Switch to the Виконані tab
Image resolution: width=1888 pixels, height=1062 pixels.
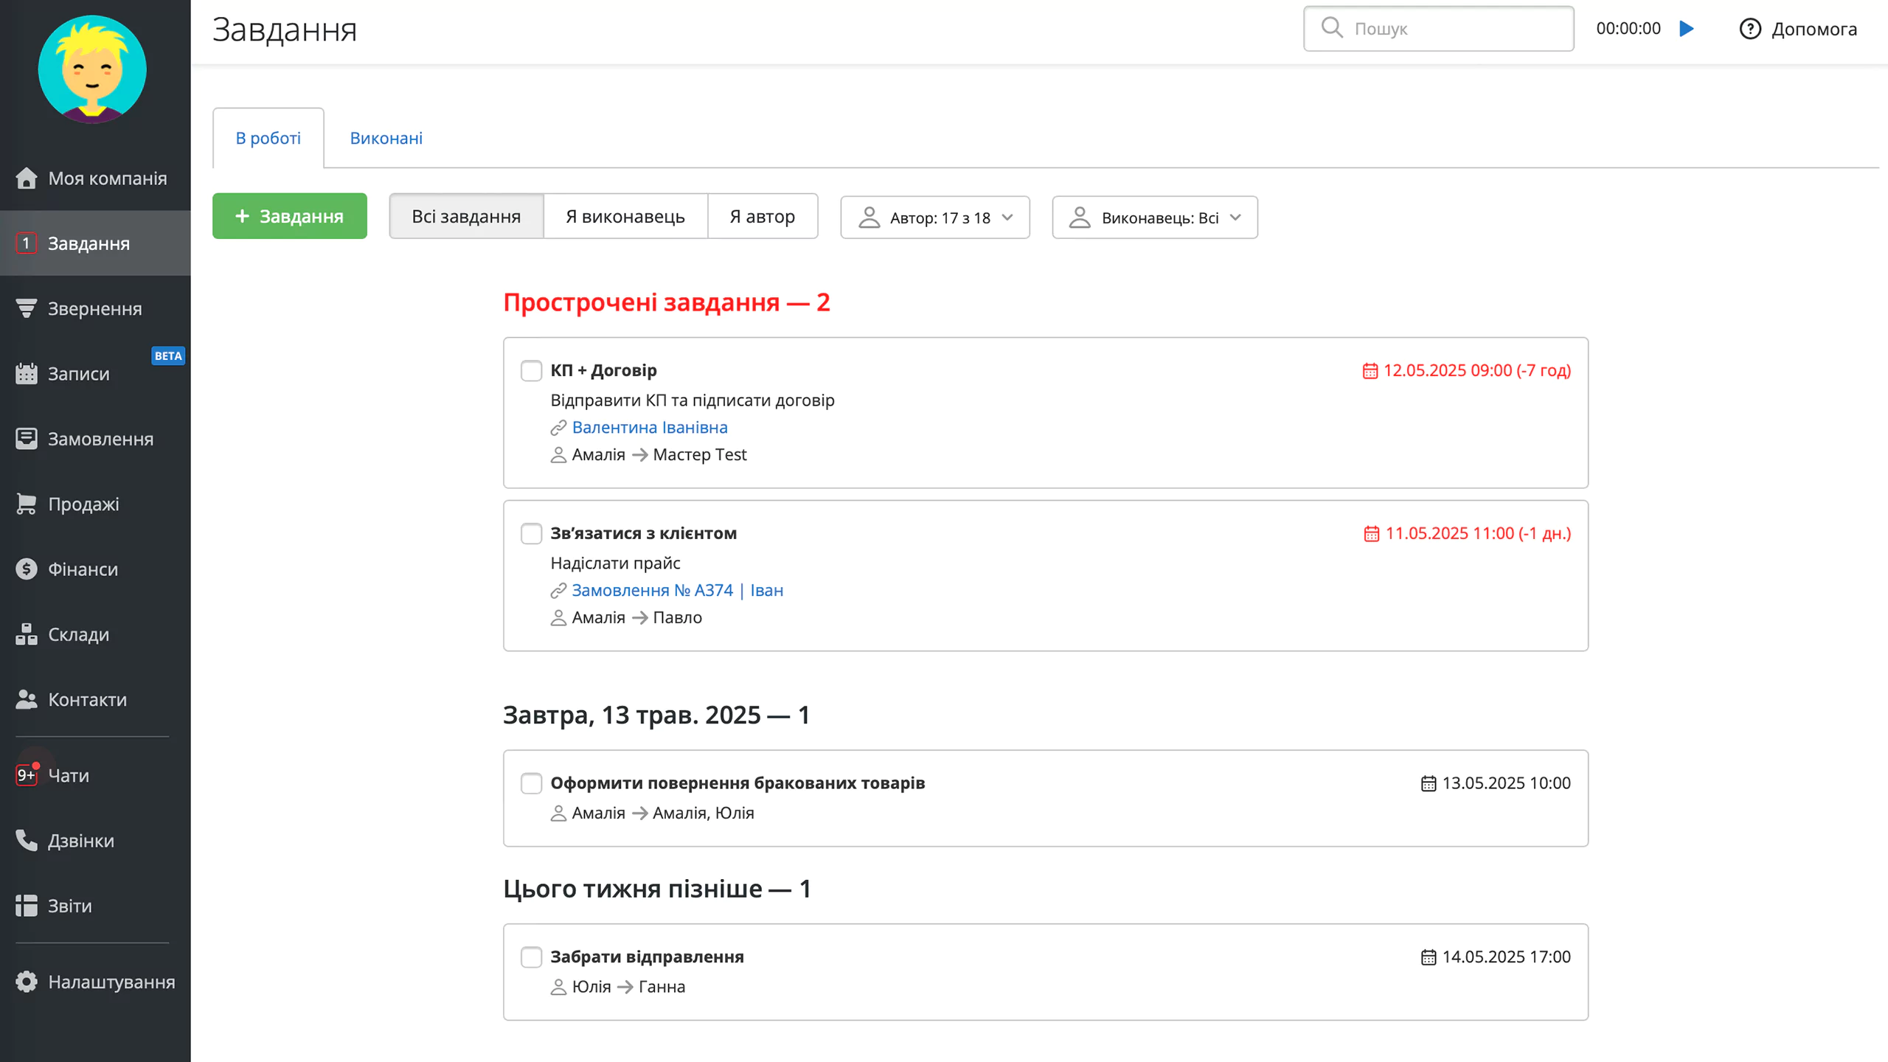pos(386,138)
